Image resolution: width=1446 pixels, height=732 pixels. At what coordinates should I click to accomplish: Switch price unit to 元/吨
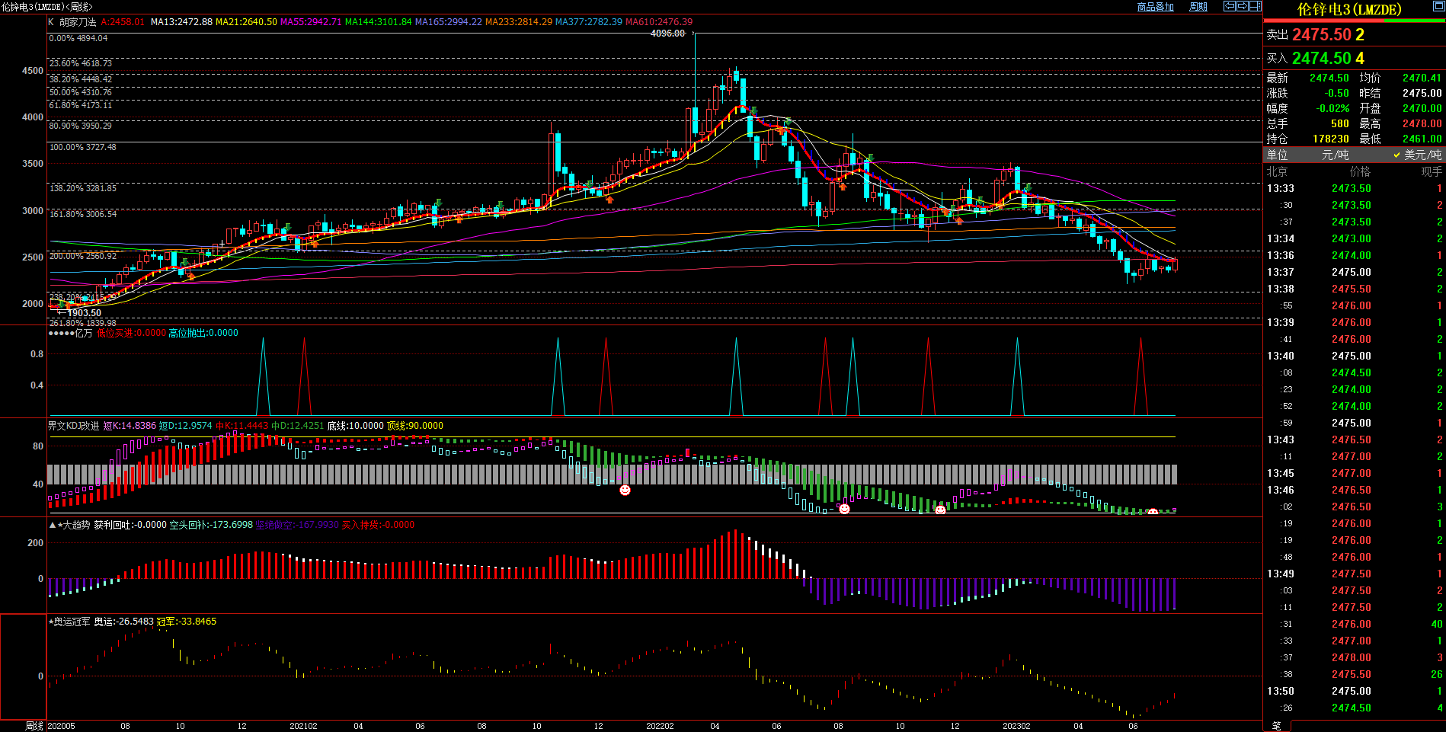[x=1335, y=155]
